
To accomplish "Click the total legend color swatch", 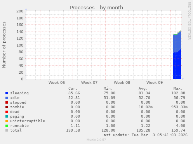I will [x=7, y=130].
